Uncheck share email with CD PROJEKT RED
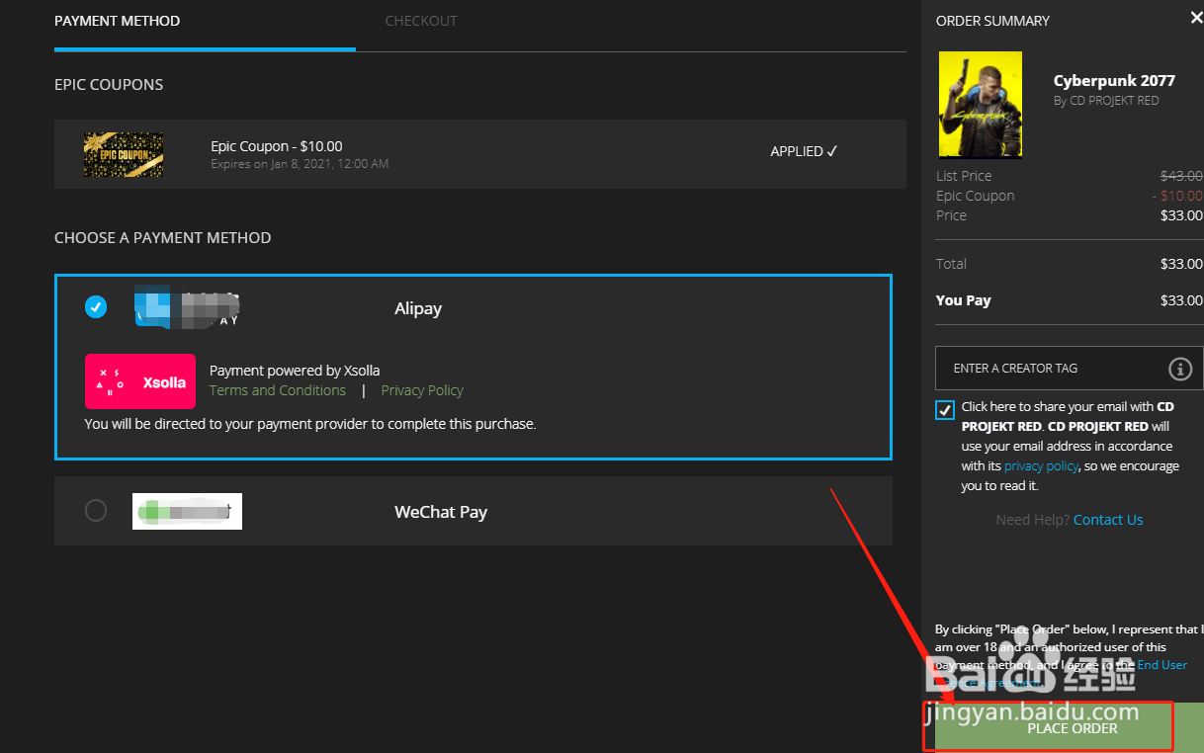1204x753 pixels. 945,410
